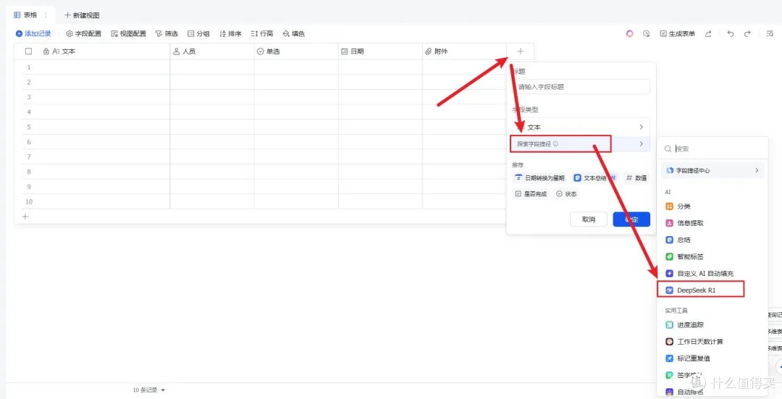Select the 智能标签 AI shortcut
Viewport: 782px width, 399px height.
[x=712, y=257]
